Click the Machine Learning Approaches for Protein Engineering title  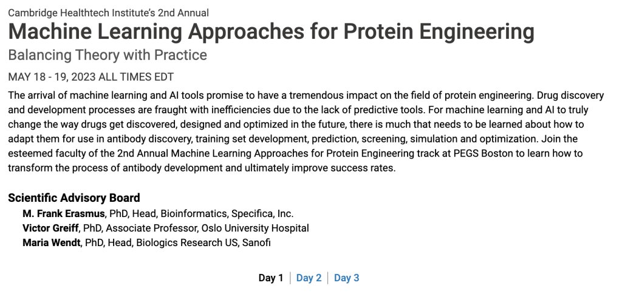click(x=271, y=32)
